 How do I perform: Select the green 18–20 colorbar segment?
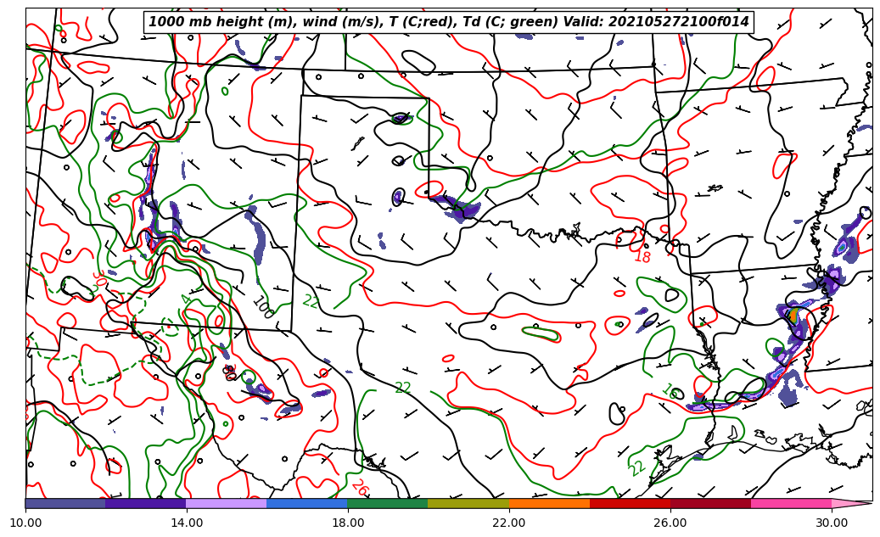pyautogui.click(x=388, y=503)
